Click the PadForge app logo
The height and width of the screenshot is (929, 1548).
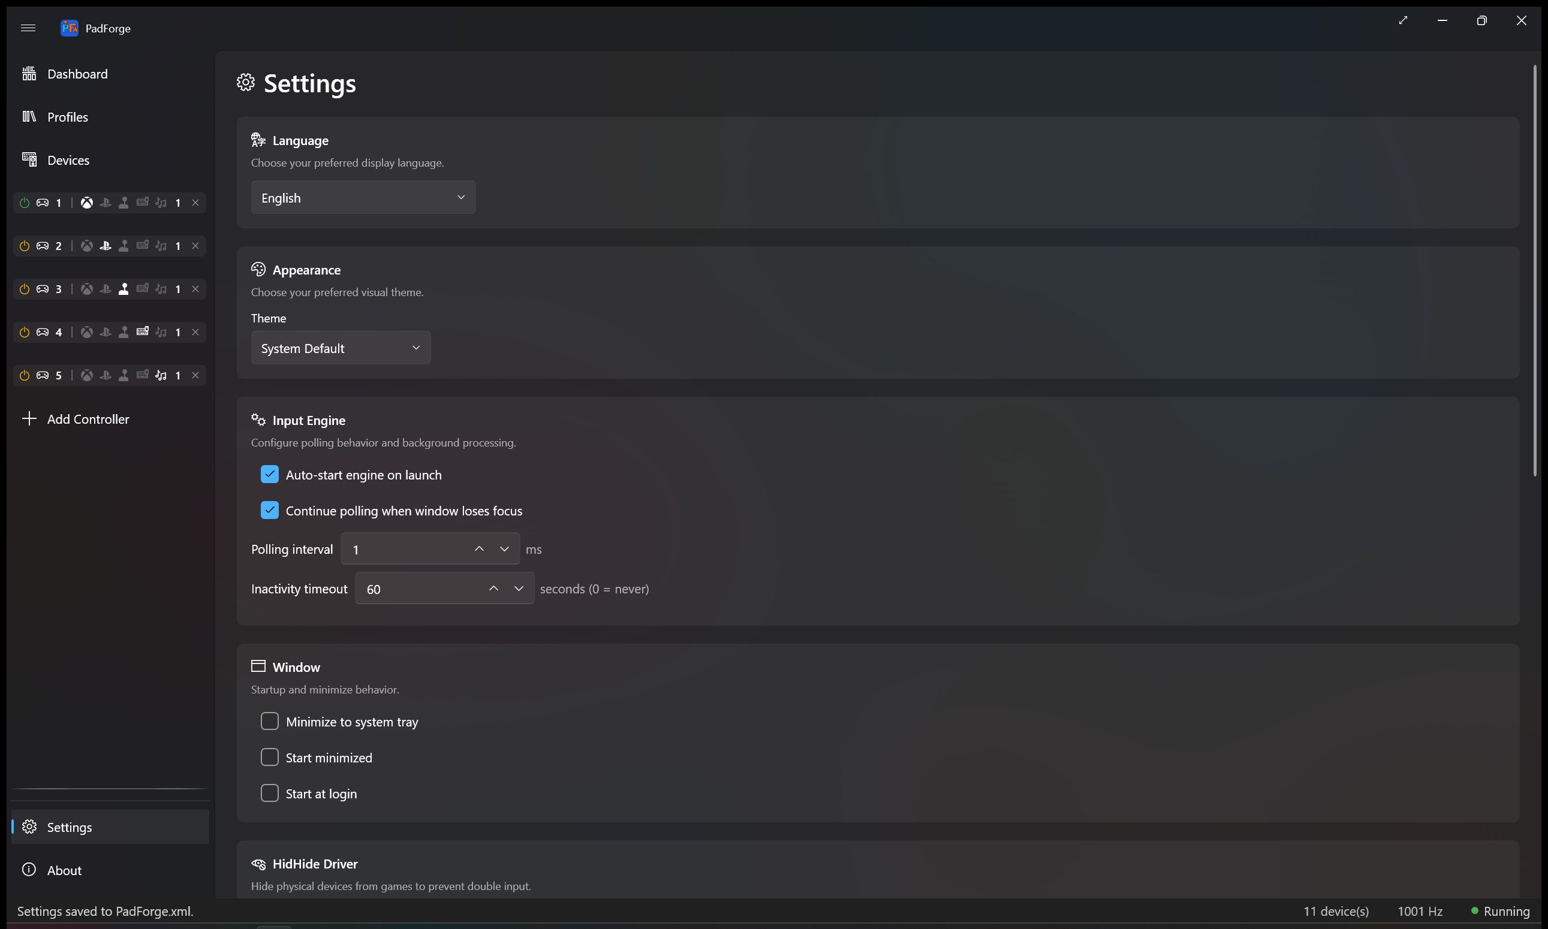69,28
